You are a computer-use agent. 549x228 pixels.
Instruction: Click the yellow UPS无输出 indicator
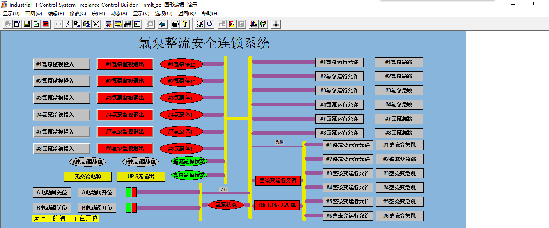pos(141,177)
